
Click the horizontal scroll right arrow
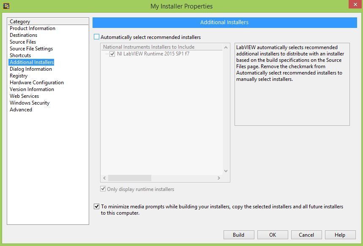(x=219, y=178)
